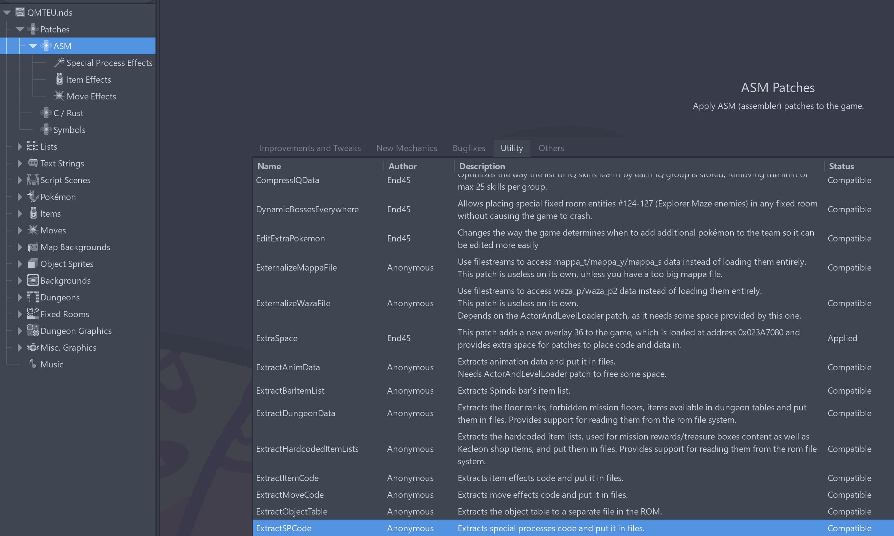The height and width of the screenshot is (536, 894).
Task: Click the Item Effects jar icon
Action: pyautogui.click(x=59, y=79)
